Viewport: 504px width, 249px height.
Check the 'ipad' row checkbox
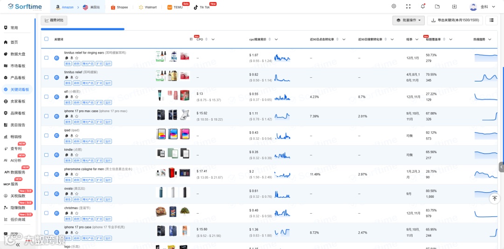coord(46,135)
